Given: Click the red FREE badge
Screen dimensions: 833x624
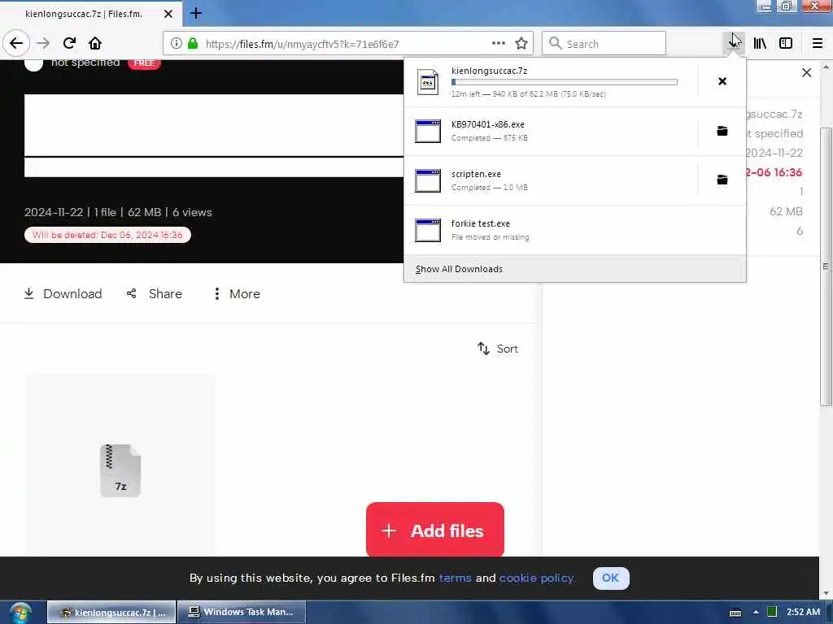Looking at the screenshot, I should 144,63.
